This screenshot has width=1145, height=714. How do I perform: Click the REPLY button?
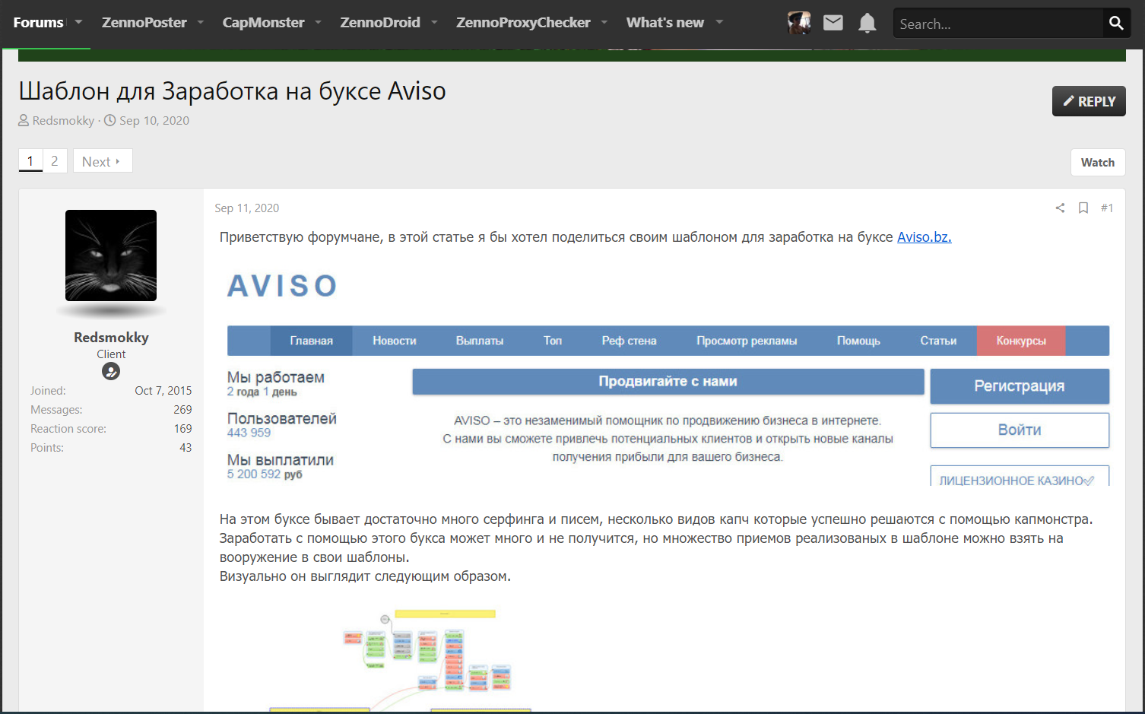[x=1089, y=101]
